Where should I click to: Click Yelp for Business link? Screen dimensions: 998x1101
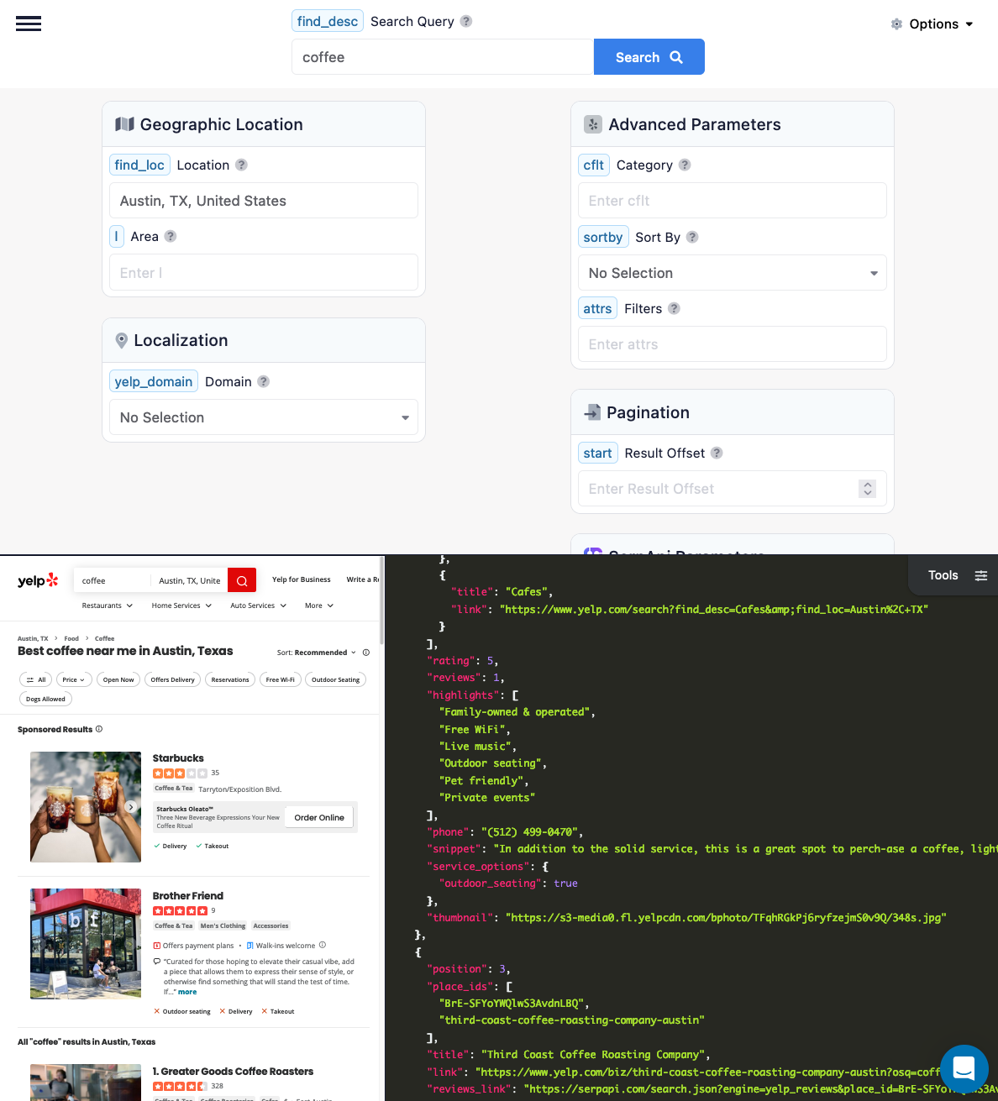302,579
